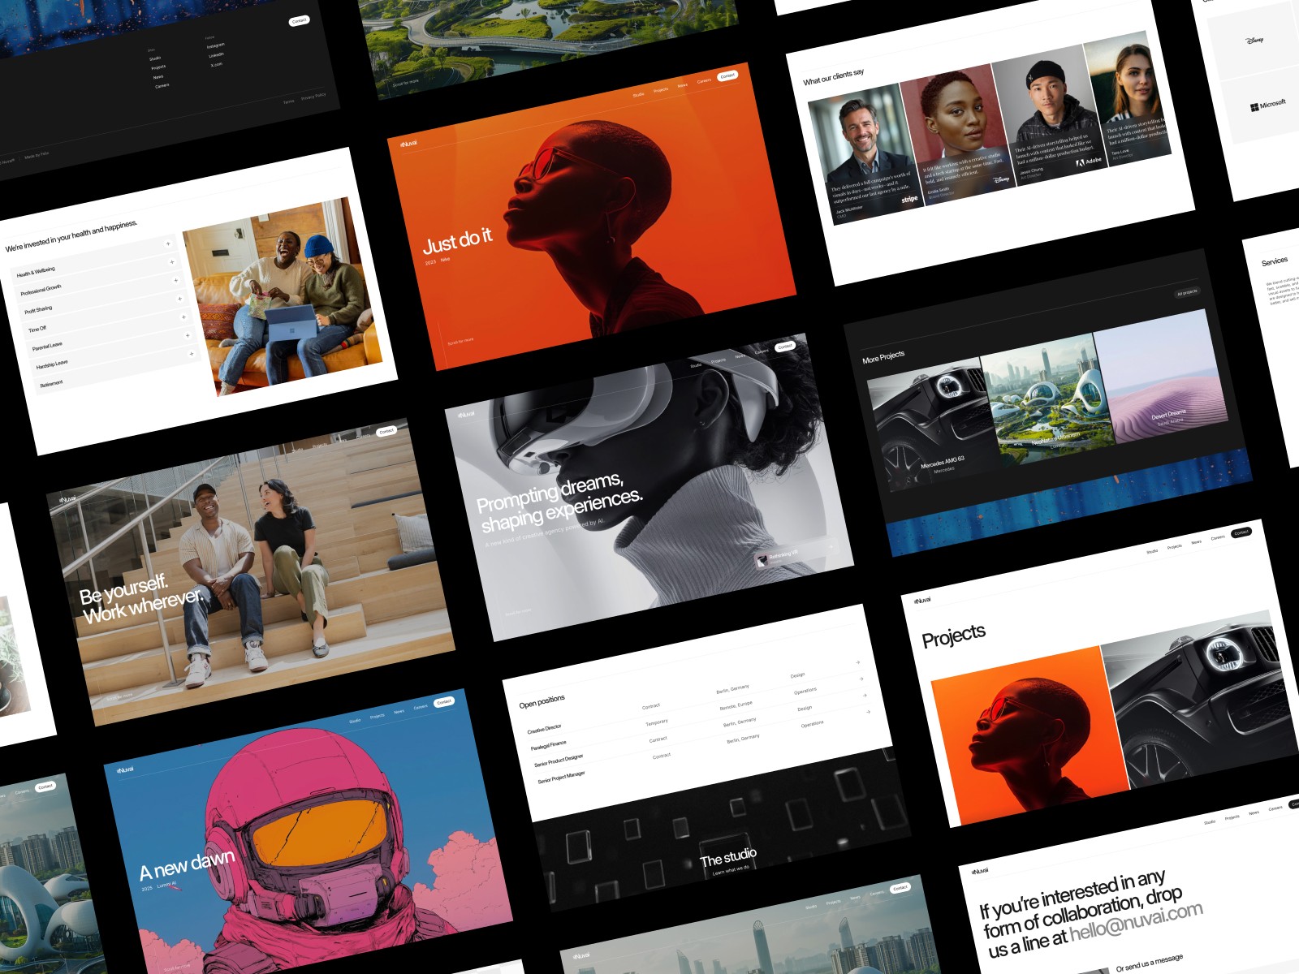The image size is (1299, 974).
Task: Open News in the orange page navigation
Action: point(683,85)
